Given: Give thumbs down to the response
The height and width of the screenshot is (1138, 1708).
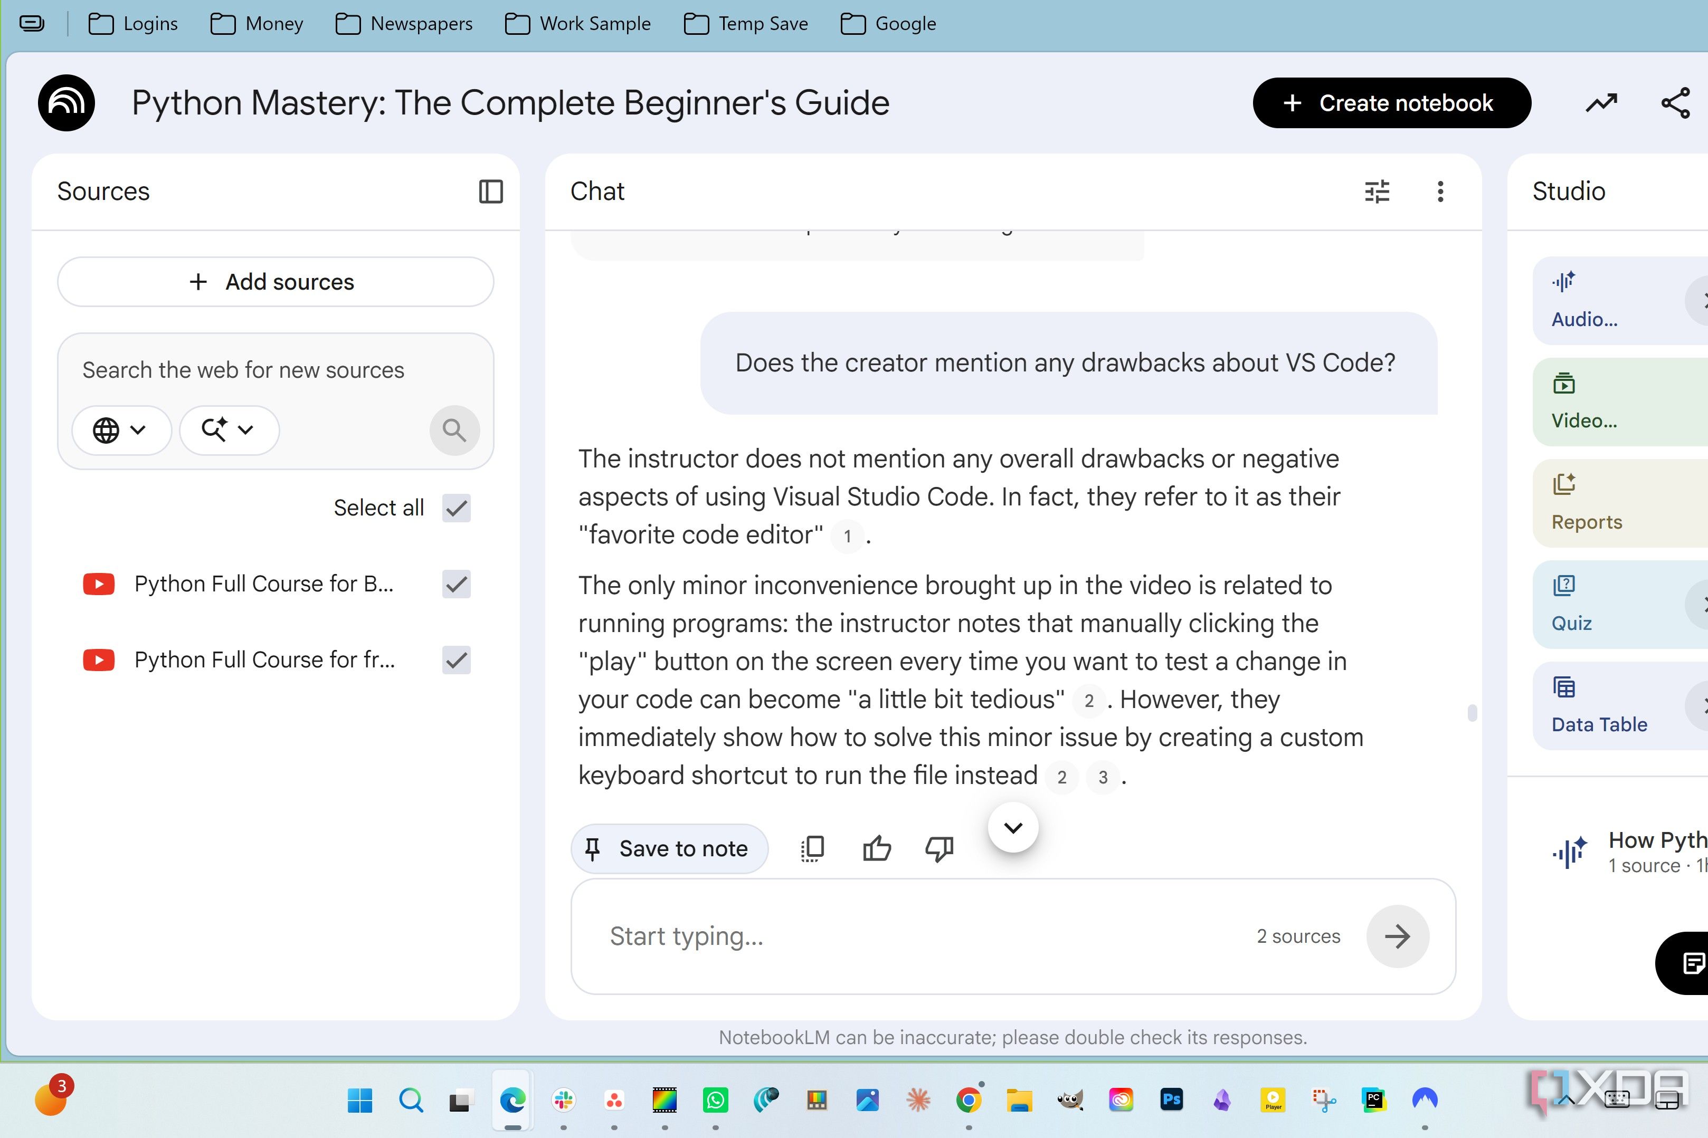Looking at the screenshot, I should pyautogui.click(x=940, y=848).
